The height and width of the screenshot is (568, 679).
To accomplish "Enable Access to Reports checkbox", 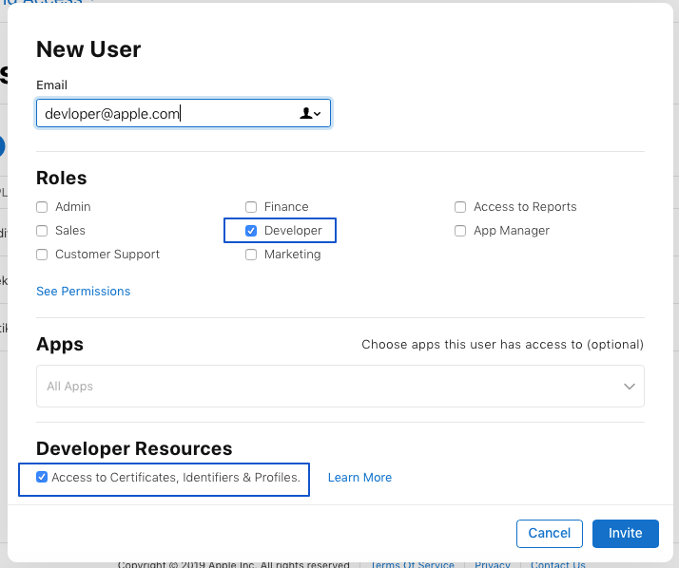I will [460, 207].
